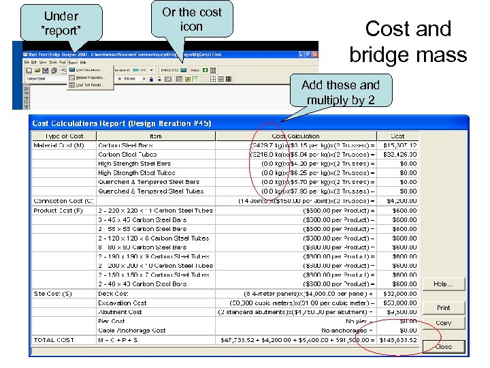Click the green Status indicator icon
Image resolution: width=490 pixels, height=368 pixels.
click(206, 70)
